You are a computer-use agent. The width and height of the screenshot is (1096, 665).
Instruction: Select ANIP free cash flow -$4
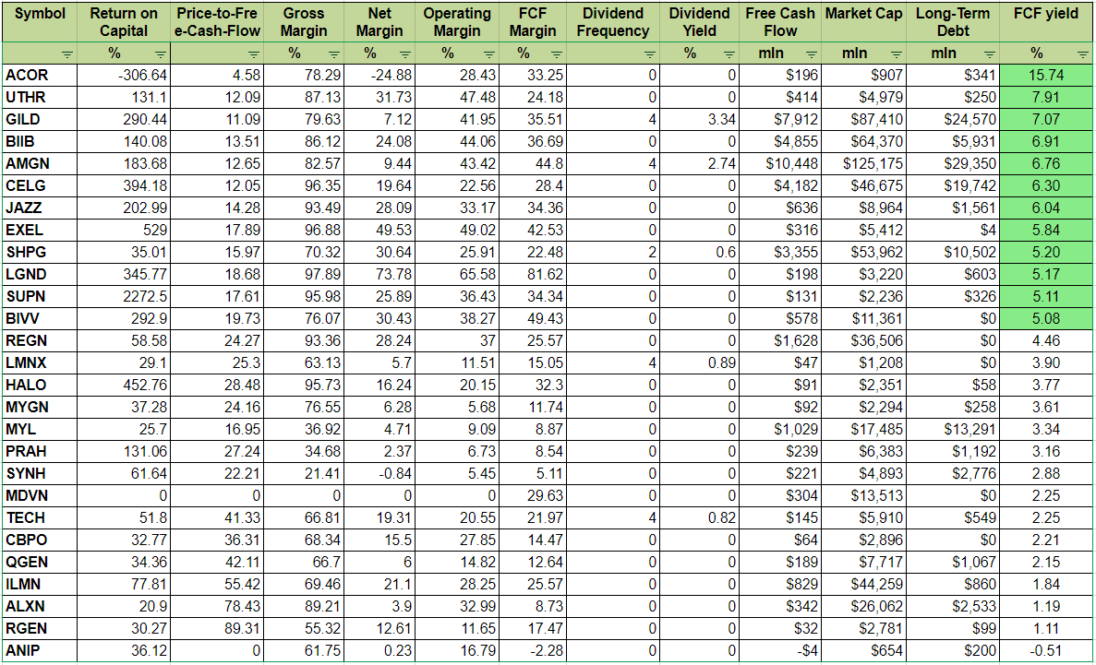pos(780,652)
